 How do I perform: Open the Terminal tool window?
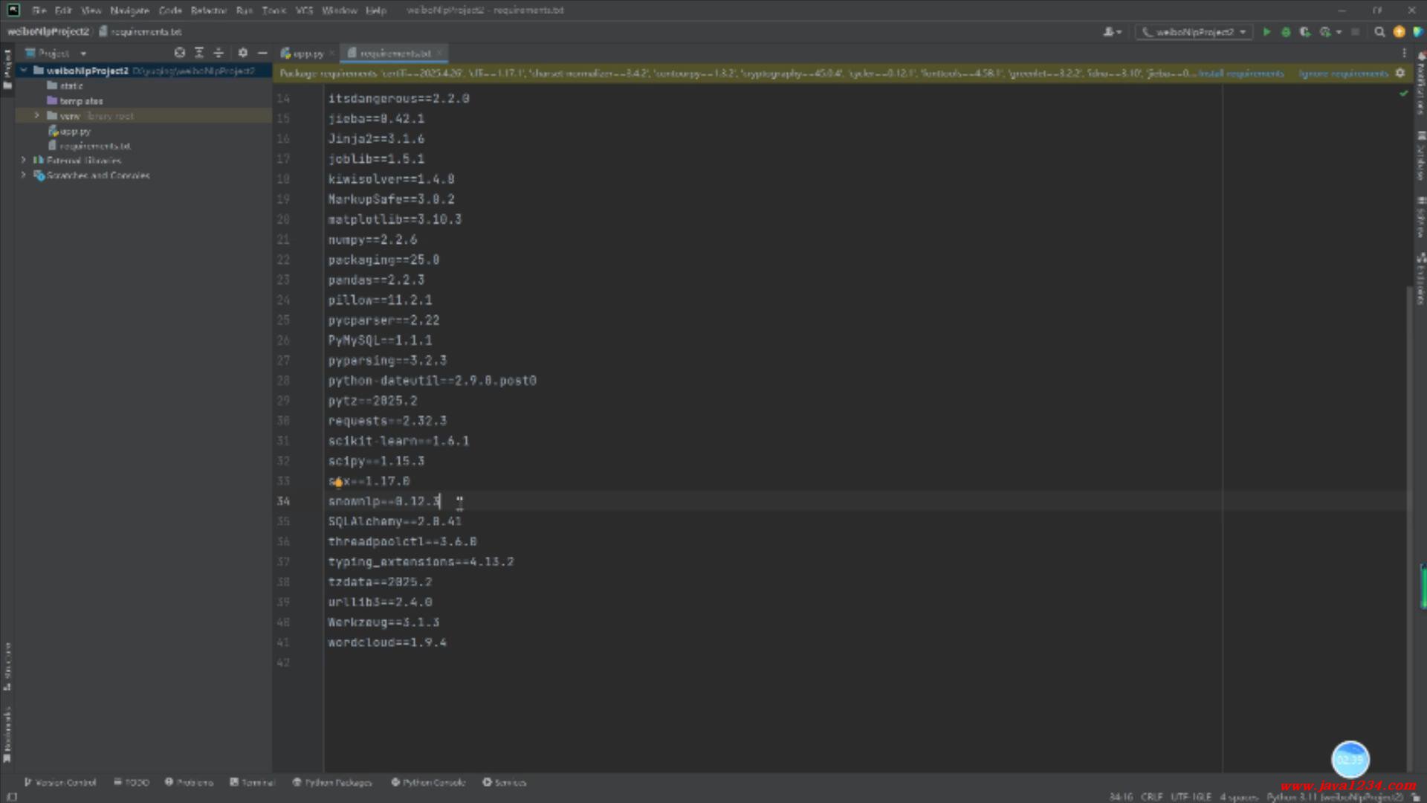click(253, 782)
